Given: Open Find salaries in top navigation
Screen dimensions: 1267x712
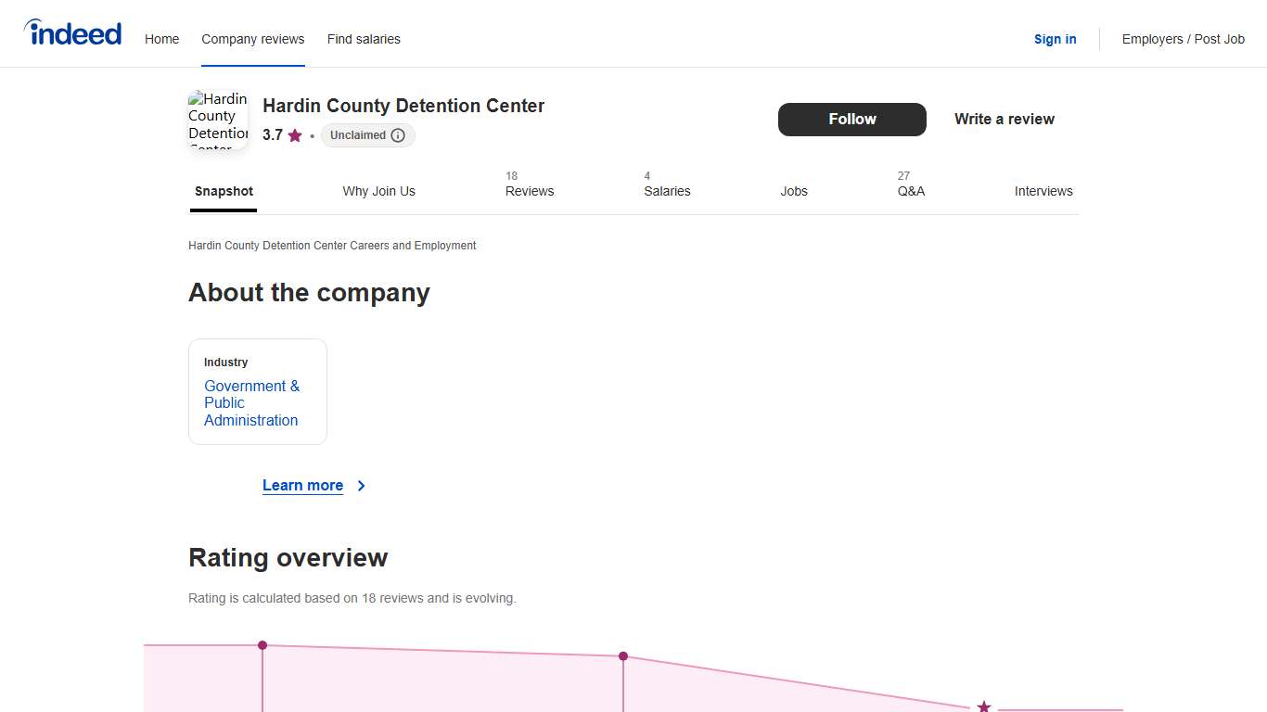Looking at the screenshot, I should (364, 39).
